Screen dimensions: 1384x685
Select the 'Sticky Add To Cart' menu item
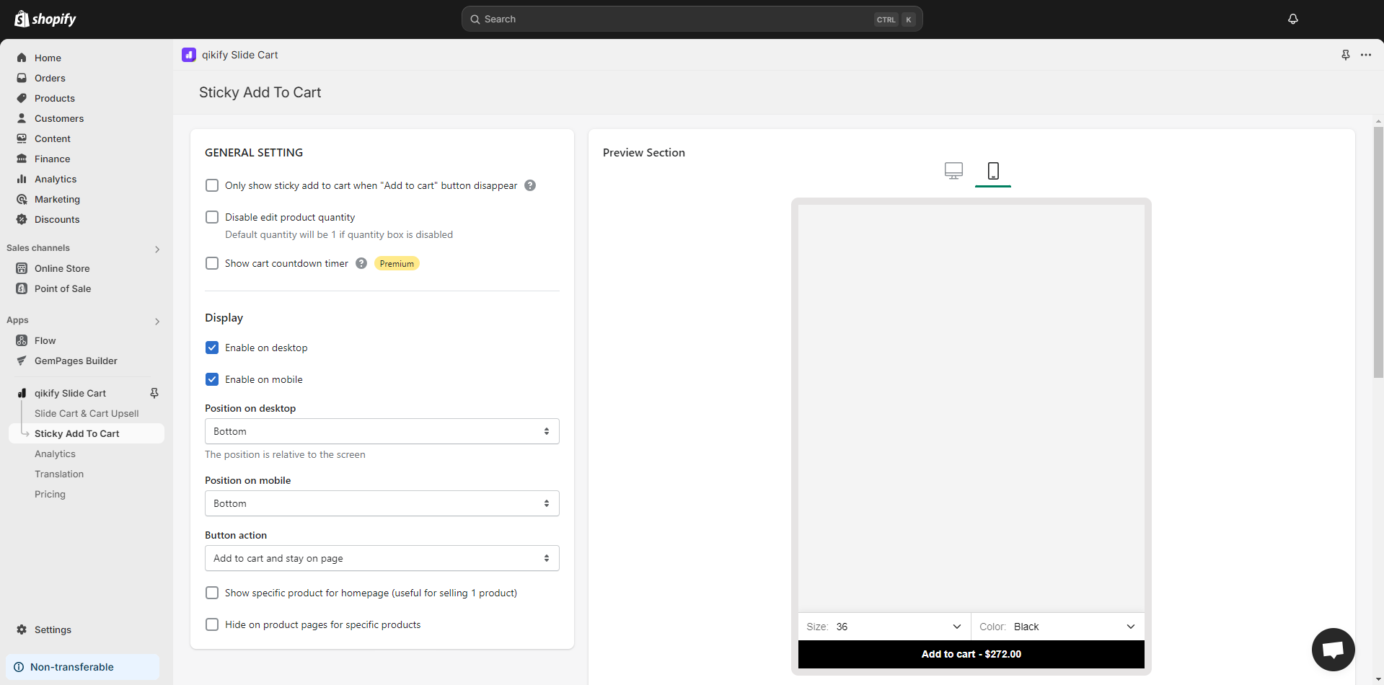pos(77,433)
